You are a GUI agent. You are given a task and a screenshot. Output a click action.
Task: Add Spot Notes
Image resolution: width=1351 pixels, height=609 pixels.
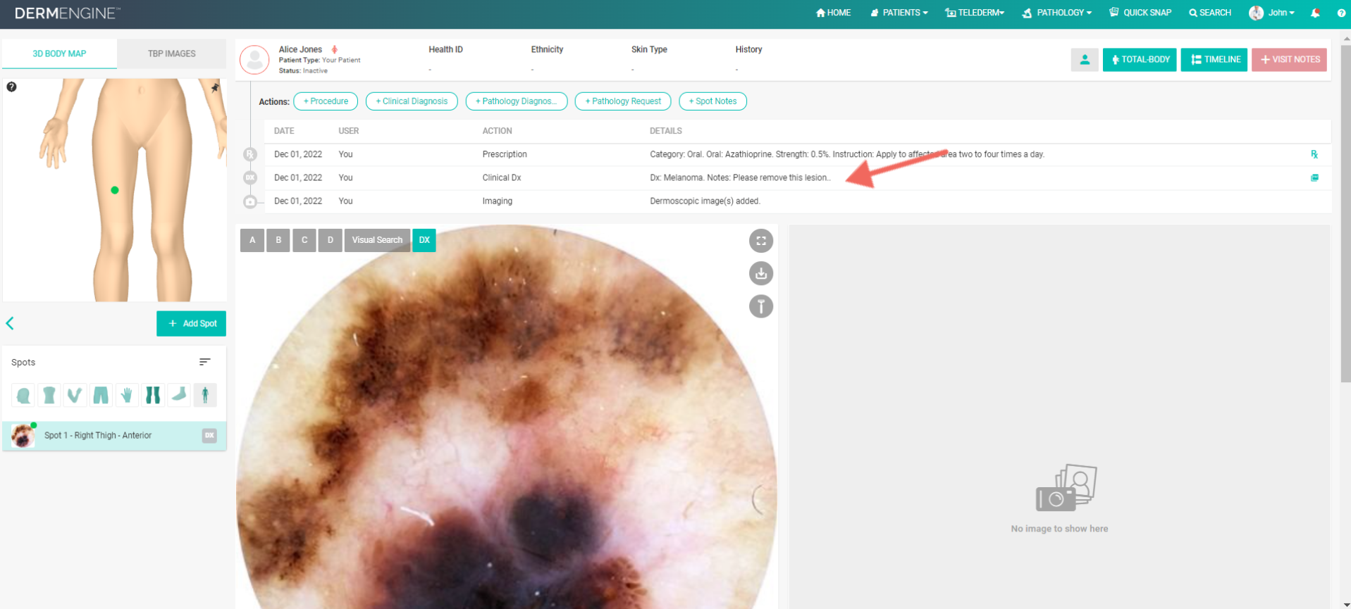pos(712,101)
